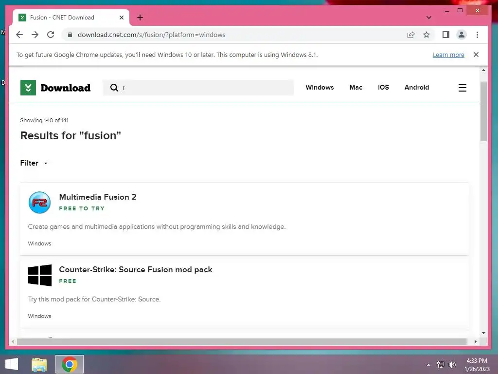Reload the page with refresh icon
Screen dimensions: 498x374
pyautogui.click(x=51, y=35)
